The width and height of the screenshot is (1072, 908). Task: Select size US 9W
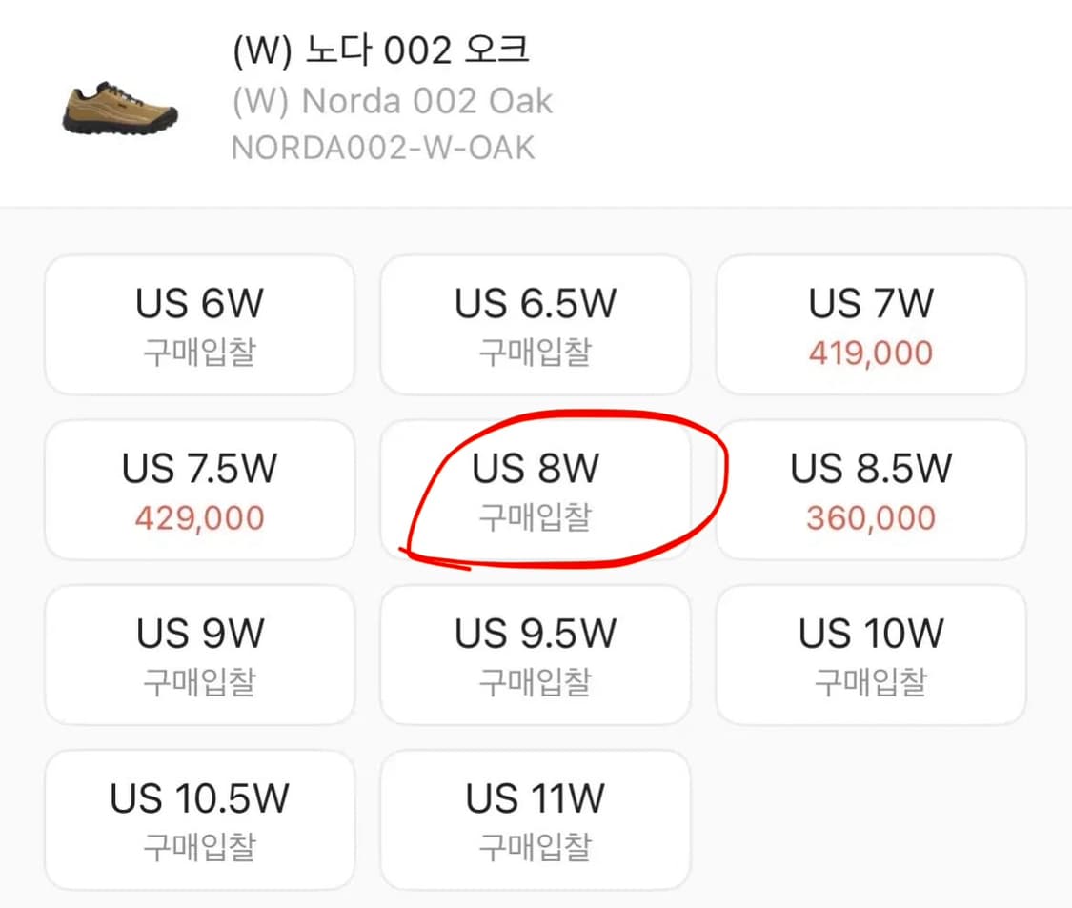tap(198, 654)
